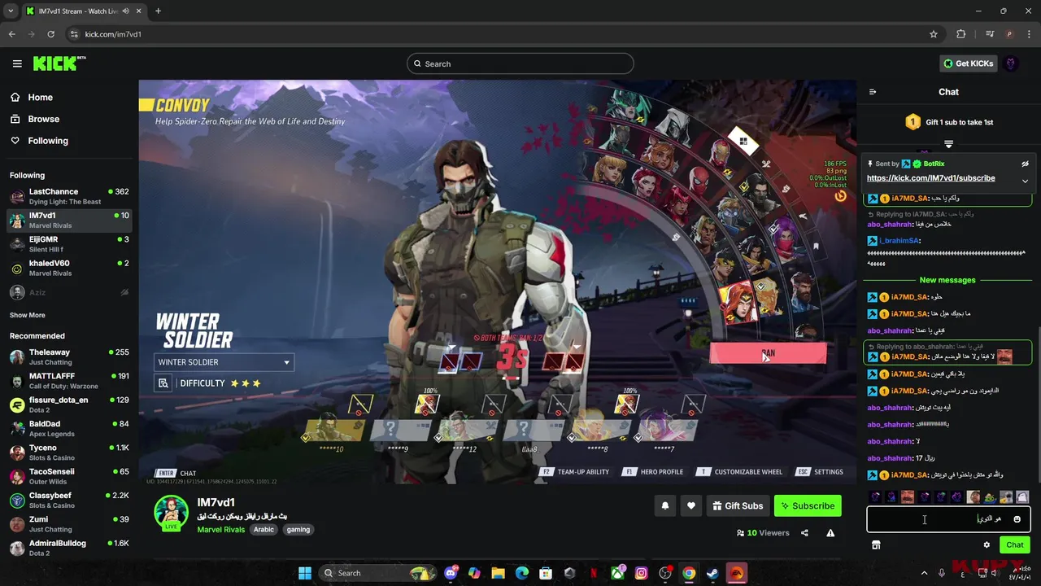
Task: Open EijiGMR followed channel
Action: pos(69,244)
